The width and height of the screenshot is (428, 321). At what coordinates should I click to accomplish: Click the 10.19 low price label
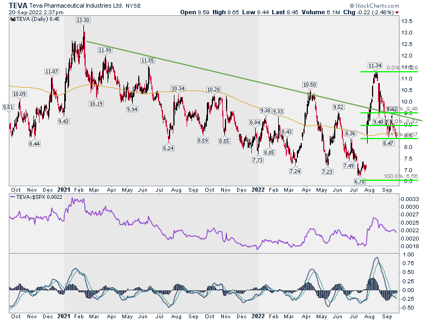(x=96, y=104)
